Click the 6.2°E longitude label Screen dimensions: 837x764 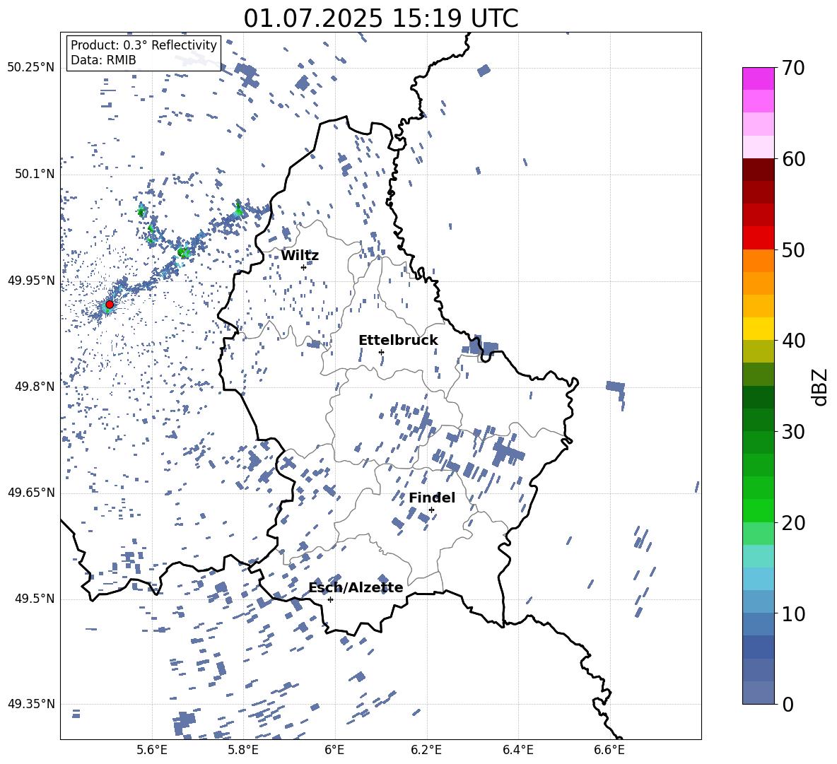(x=426, y=751)
